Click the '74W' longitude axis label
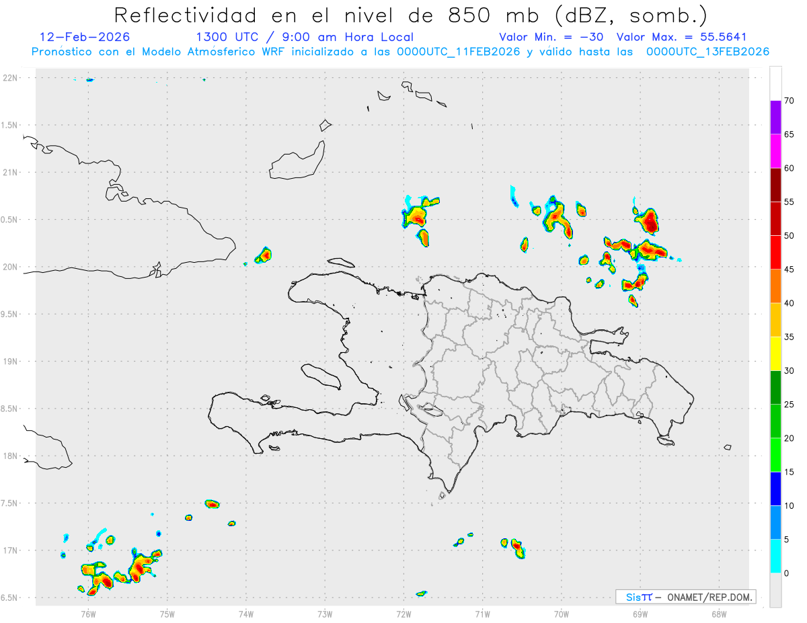The image size is (807, 623). [x=246, y=614]
